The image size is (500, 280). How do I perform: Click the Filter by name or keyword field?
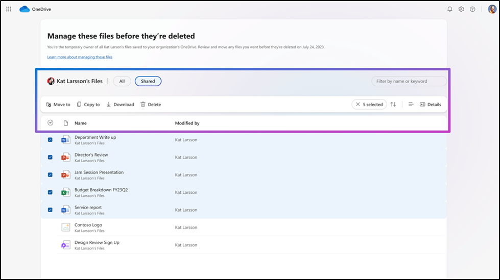tap(409, 81)
